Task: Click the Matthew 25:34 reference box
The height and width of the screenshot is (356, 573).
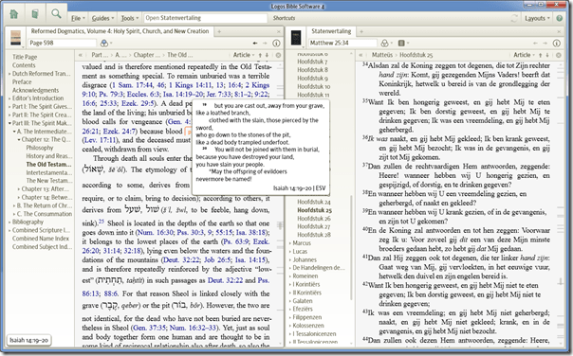Action: pos(342,43)
